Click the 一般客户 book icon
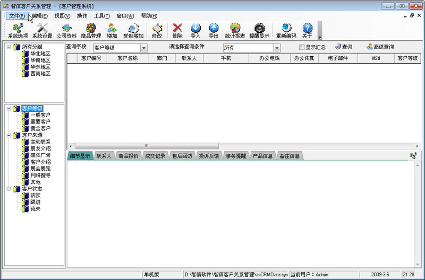The image size is (425, 280). (x=25, y=115)
